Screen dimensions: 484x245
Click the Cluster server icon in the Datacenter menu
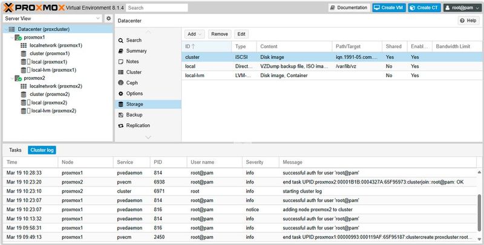point(120,72)
